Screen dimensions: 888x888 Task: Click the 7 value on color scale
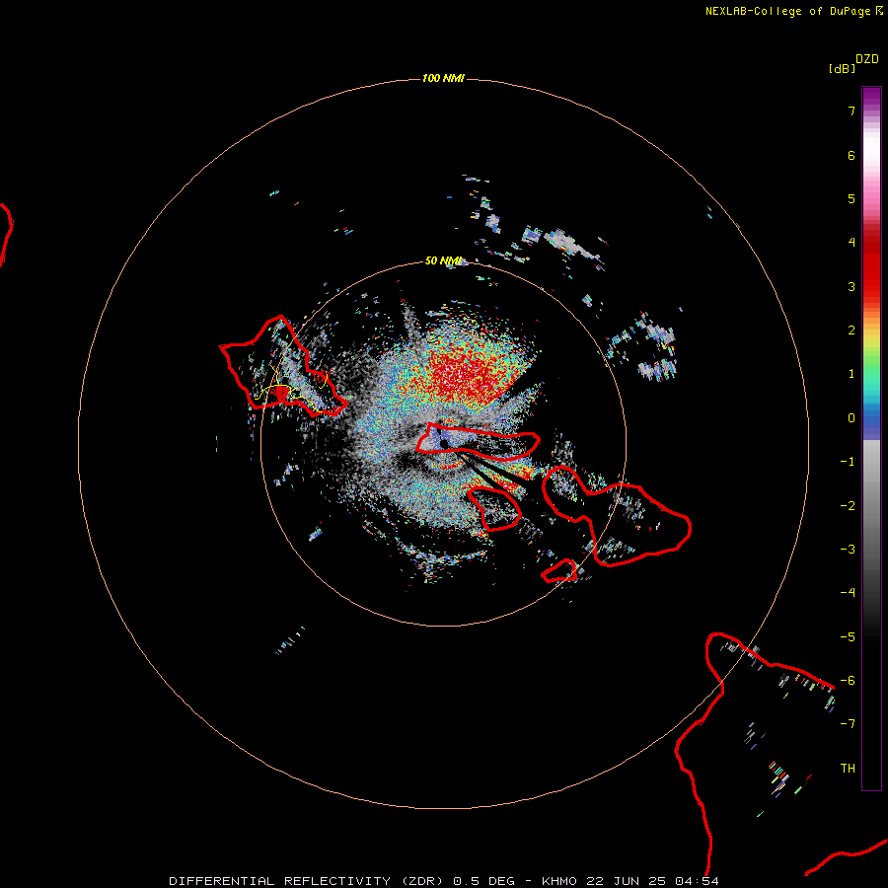point(851,111)
